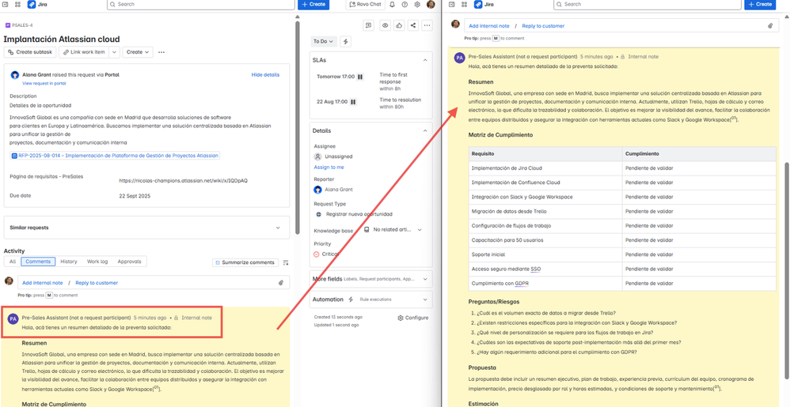Open the Work log activity tab

(x=97, y=262)
